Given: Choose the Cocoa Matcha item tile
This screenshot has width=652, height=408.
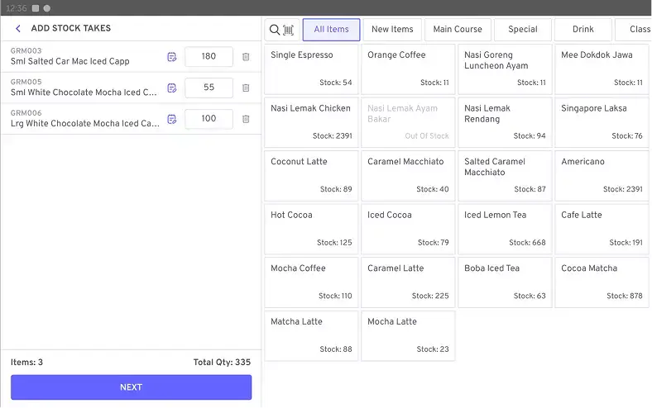Looking at the screenshot, I should coord(602,282).
